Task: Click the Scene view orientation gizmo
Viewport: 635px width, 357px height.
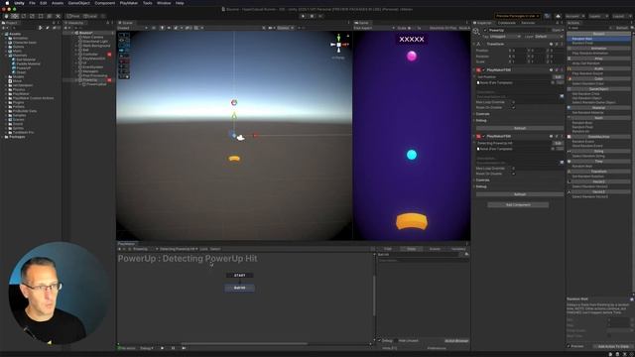Action: coord(339,44)
